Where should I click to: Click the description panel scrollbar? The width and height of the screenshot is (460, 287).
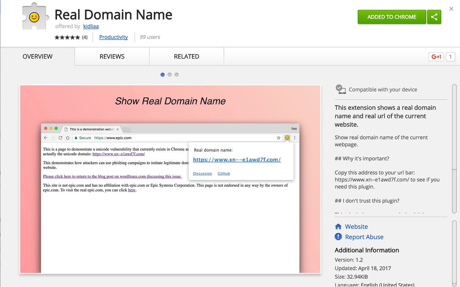click(x=454, y=148)
